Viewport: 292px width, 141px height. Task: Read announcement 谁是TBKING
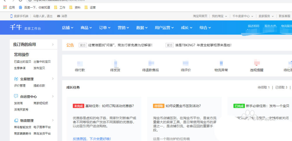pyautogui.click(x=203, y=45)
